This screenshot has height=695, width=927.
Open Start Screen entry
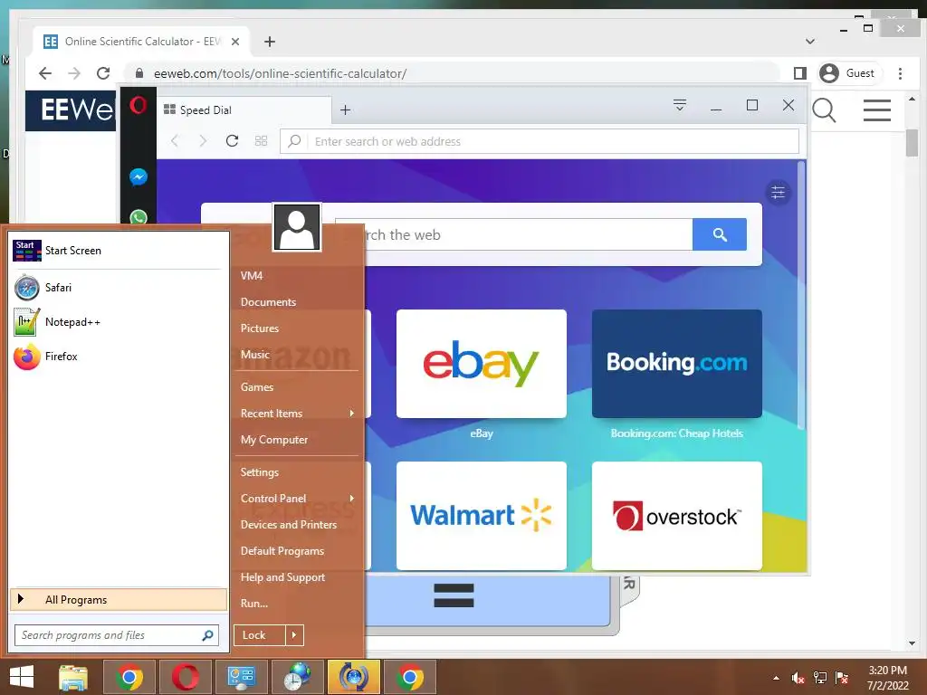pos(119,251)
